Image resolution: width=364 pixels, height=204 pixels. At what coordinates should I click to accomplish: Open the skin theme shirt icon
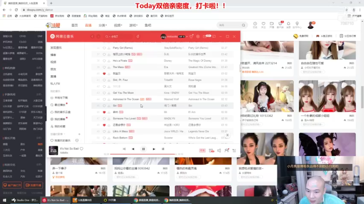click(191, 36)
